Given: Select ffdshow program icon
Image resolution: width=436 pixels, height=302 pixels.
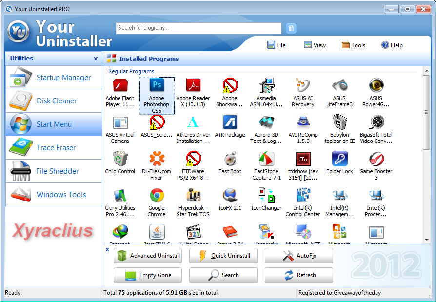Looking at the screenshot, I should click(x=303, y=159).
